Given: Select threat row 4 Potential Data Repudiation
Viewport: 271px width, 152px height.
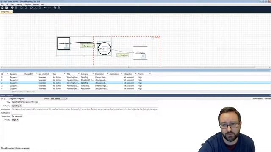Looking at the screenshot, I should click(135, 89).
